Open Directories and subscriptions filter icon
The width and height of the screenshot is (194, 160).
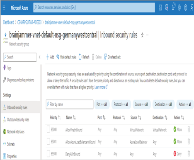click(167, 7)
